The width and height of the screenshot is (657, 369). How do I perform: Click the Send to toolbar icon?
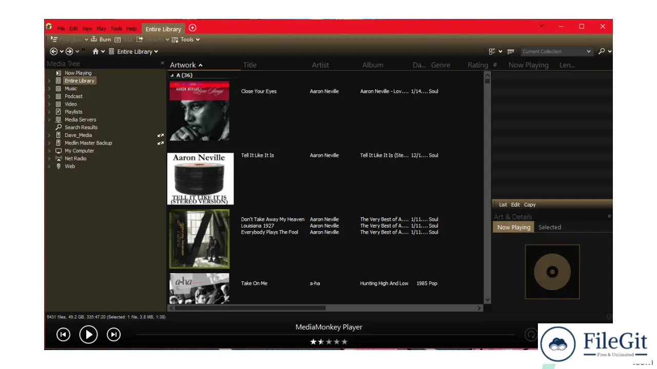140,39
